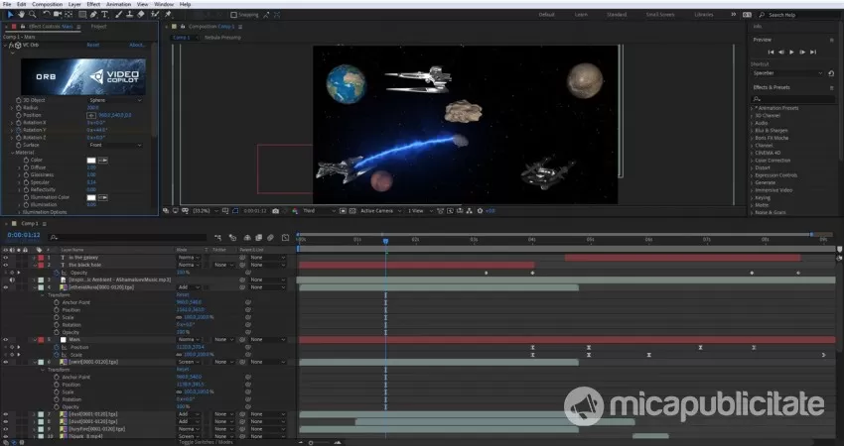Click the current time indicator in timeline
Screen dimensions: 844x446
(x=385, y=241)
